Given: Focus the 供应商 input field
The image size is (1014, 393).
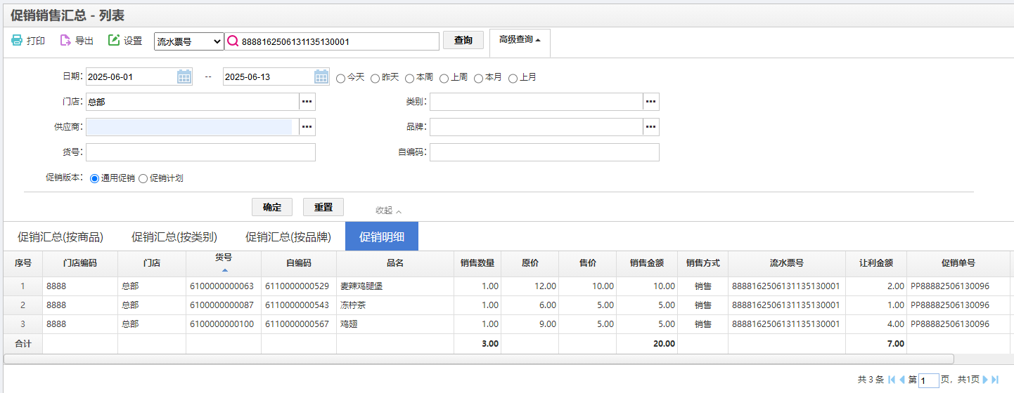Looking at the screenshot, I should coord(193,127).
